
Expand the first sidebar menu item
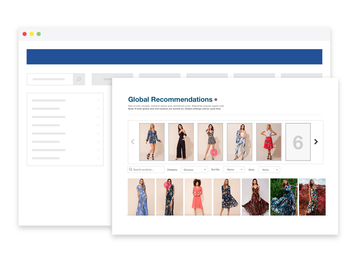98,100
